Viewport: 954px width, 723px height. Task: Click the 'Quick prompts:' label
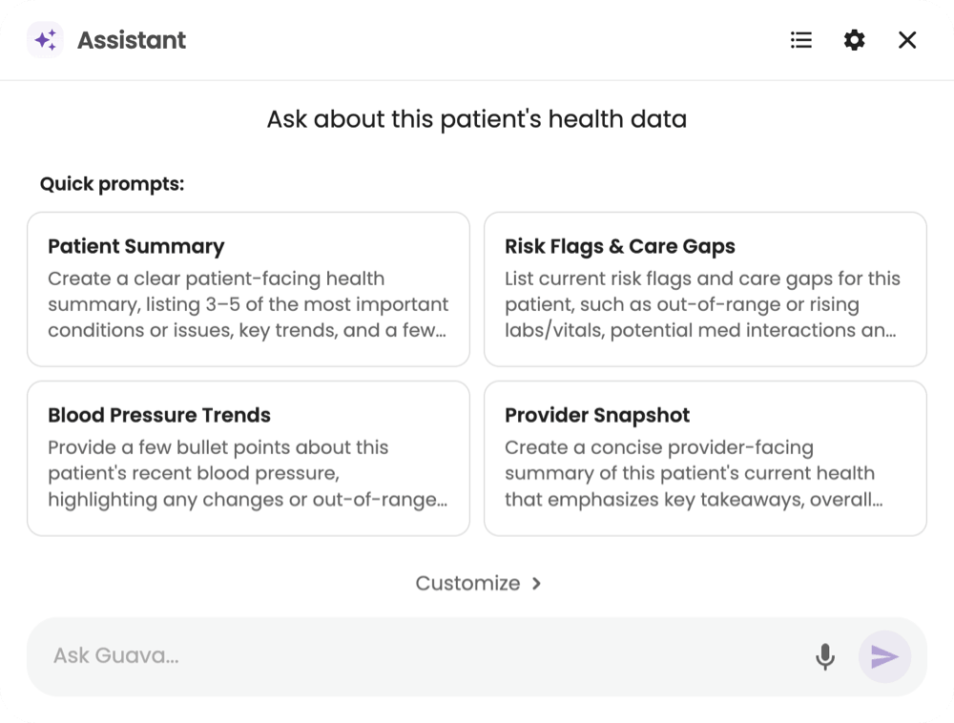[x=112, y=184]
